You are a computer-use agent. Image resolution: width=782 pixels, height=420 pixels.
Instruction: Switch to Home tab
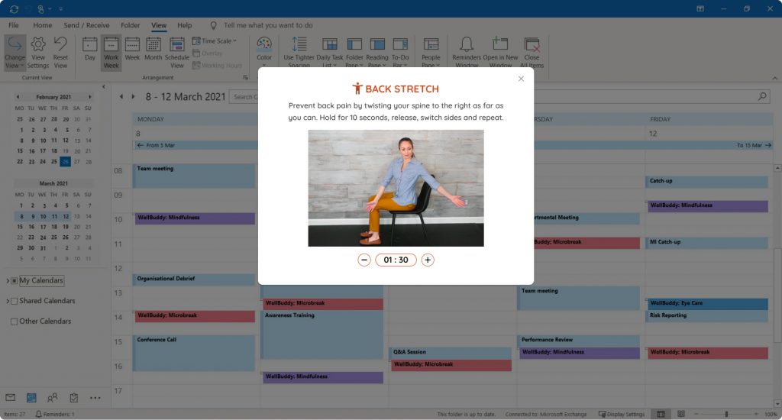pyautogui.click(x=43, y=25)
